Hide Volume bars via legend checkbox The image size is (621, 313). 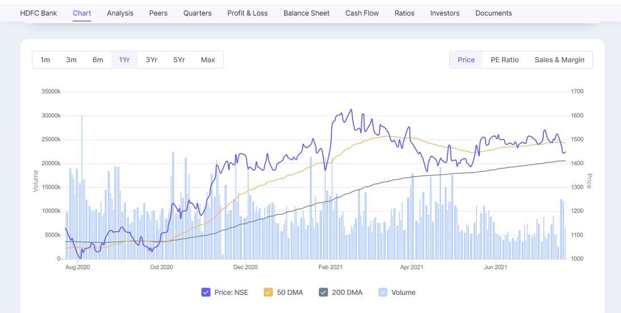[383, 293]
